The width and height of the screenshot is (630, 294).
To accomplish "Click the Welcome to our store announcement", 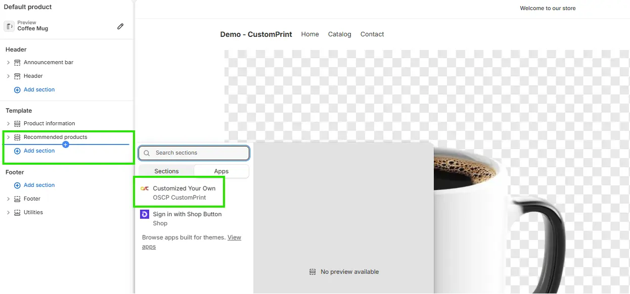I will 548,8.
